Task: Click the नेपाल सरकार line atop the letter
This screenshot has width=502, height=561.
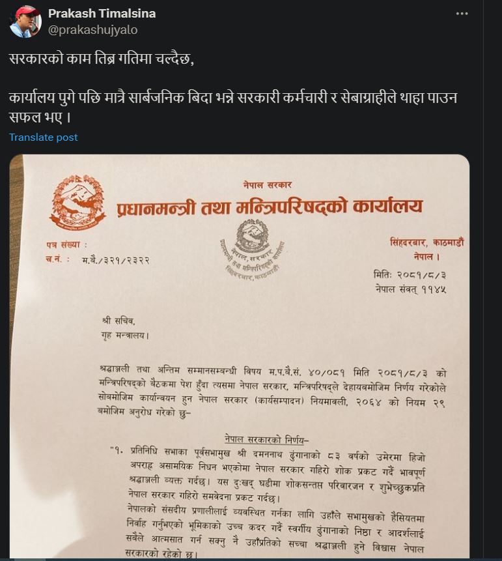Action: tap(268, 185)
